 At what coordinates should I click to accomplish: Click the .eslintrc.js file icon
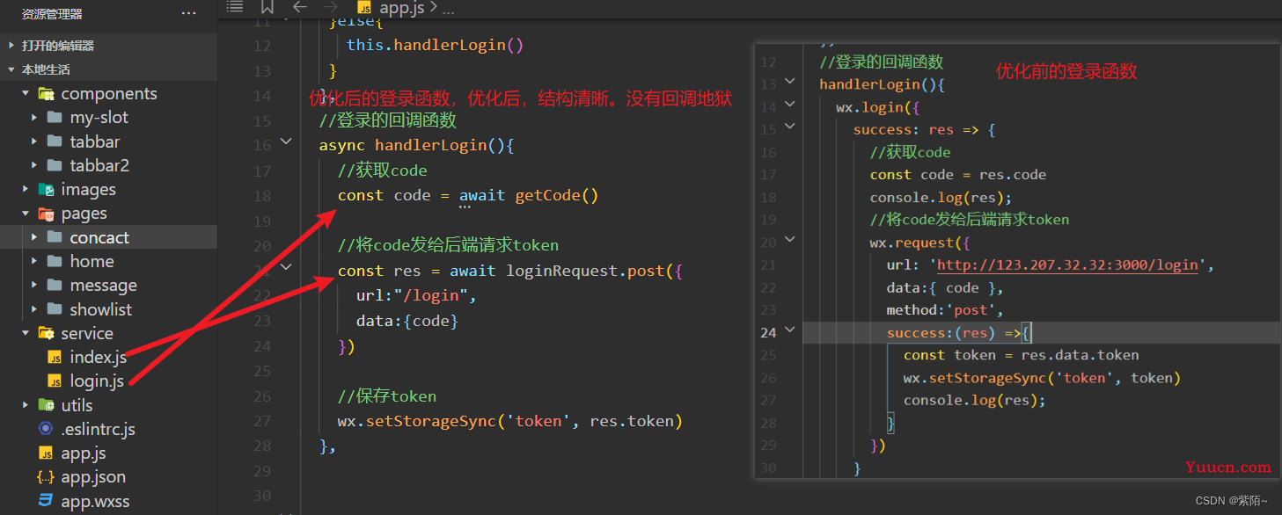coord(46,429)
